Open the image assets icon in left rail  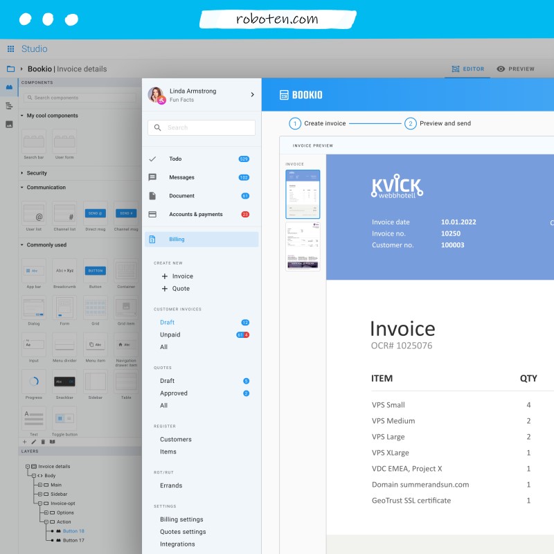coord(9,124)
